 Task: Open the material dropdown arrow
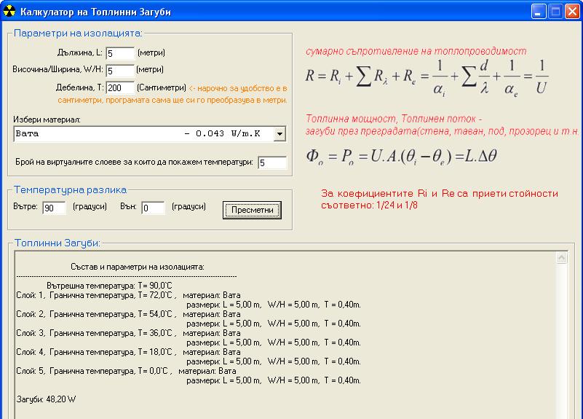[280, 134]
